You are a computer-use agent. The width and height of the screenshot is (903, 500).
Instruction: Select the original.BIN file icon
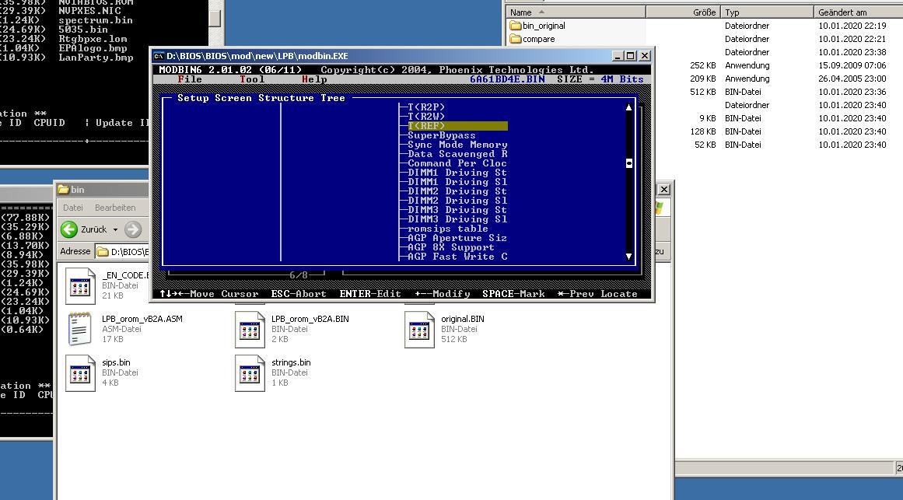point(419,329)
